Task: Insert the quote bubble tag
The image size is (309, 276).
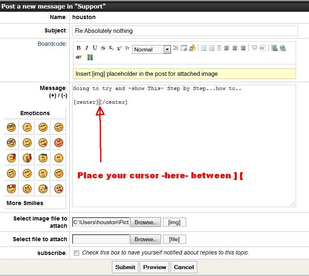Action: click(x=254, y=48)
